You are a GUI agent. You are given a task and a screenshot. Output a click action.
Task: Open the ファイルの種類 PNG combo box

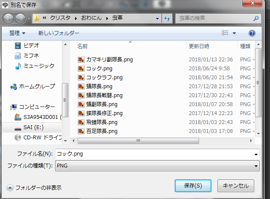157,166
